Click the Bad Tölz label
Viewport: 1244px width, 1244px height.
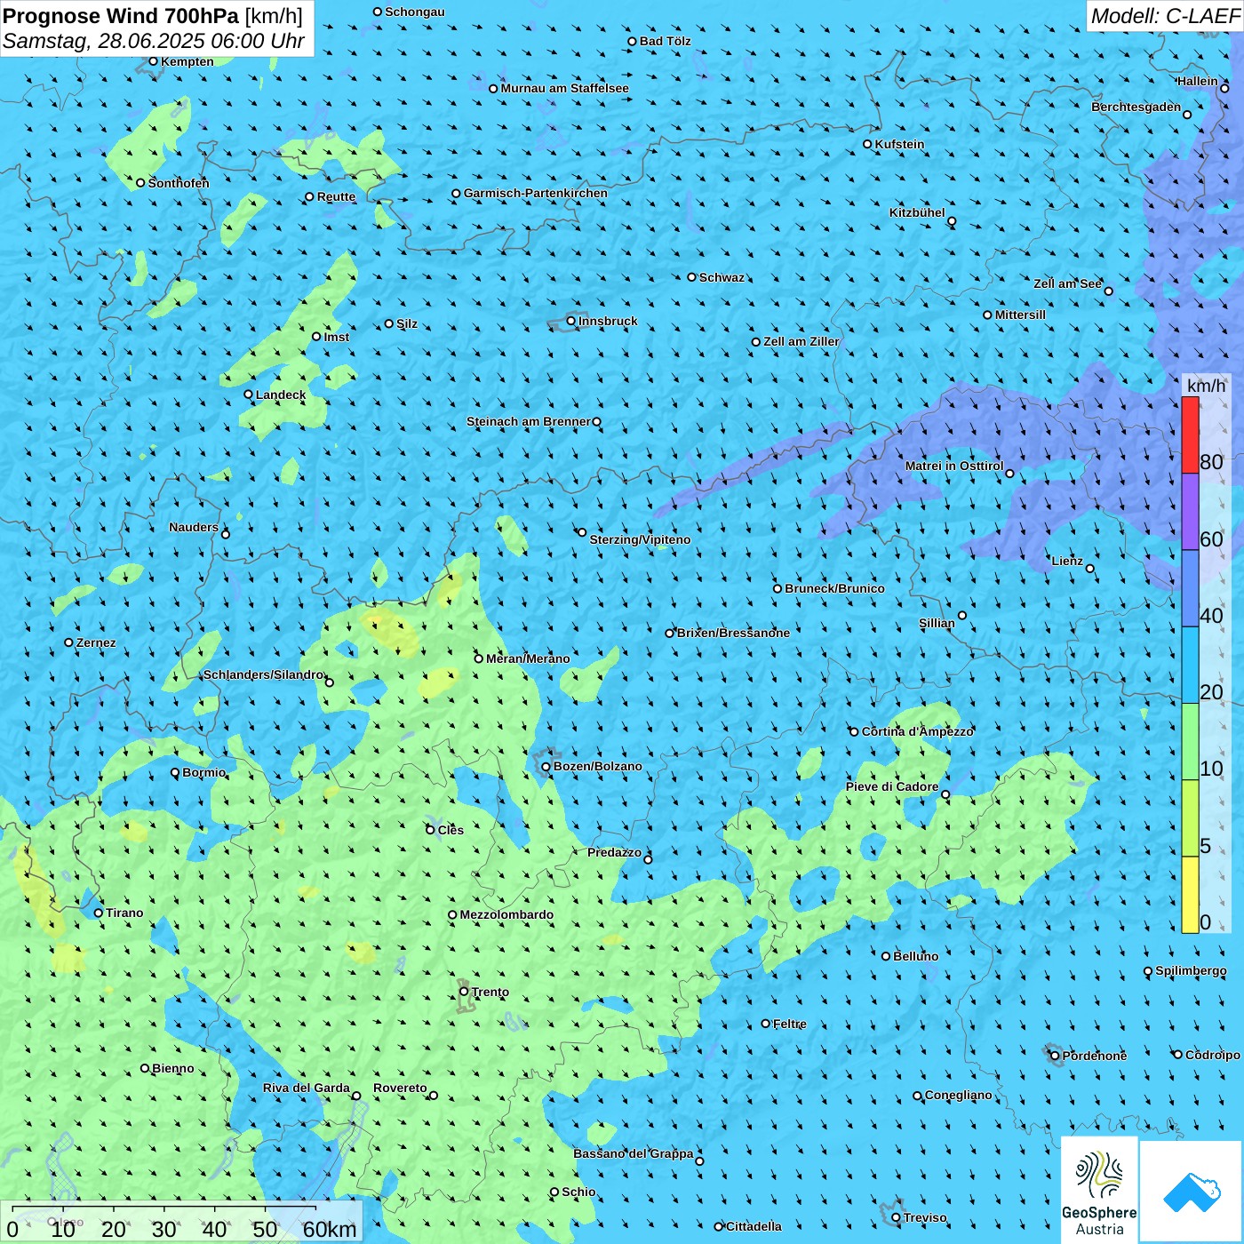click(665, 42)
